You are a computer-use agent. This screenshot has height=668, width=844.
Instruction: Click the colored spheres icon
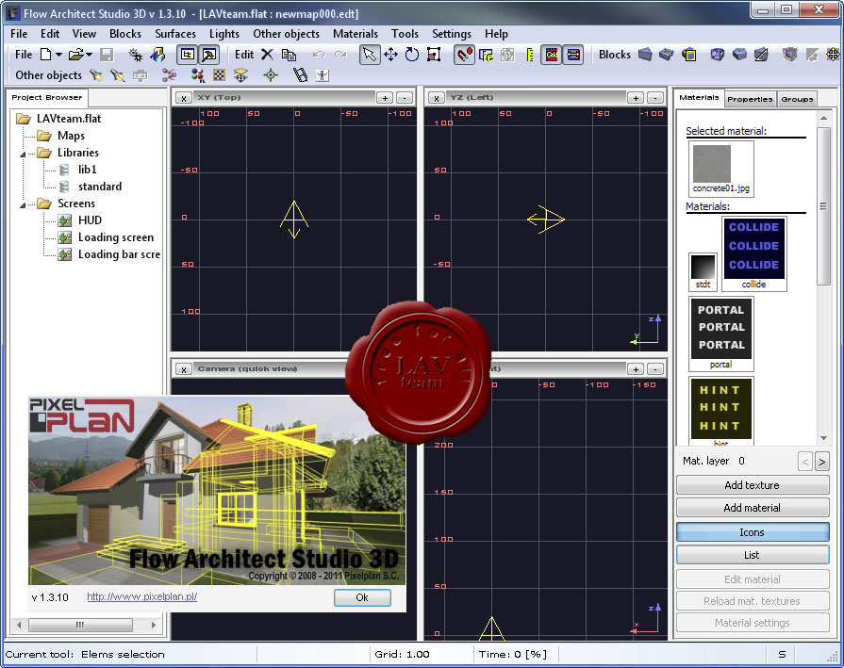coord(197,75)
